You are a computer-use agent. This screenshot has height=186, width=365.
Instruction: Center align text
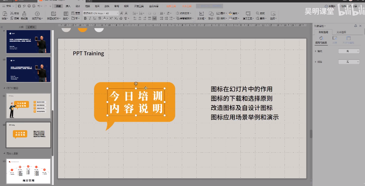[x=140, y=18]
